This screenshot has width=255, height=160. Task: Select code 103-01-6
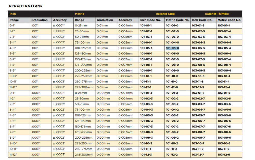click(224, 93)
